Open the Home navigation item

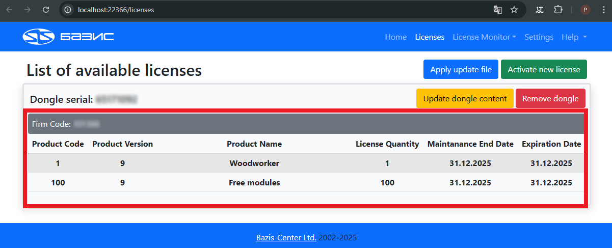(396, 37)
